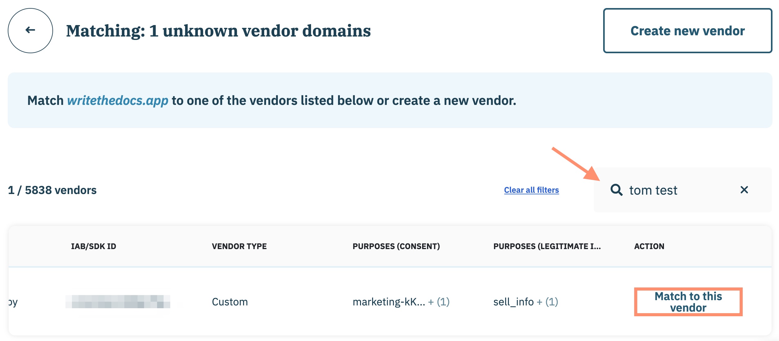Click Purposes (Consent) column header
This screenshot has width=779, height=341.
tap(396, 246)
